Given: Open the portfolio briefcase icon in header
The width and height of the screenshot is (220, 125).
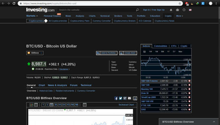Looking at the screenshot, I should coord(177,10).
